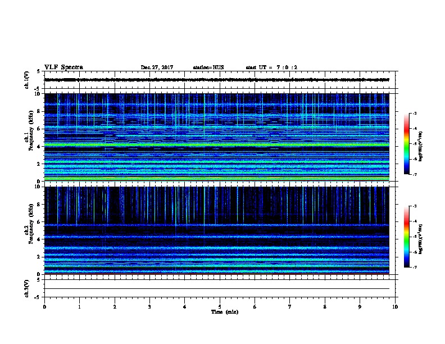Click time axis tick label "8"
445x344 pixels.
325,307
